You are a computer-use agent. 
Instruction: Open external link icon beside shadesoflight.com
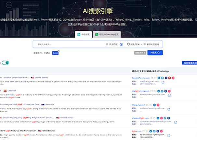[x=151, y=118]
